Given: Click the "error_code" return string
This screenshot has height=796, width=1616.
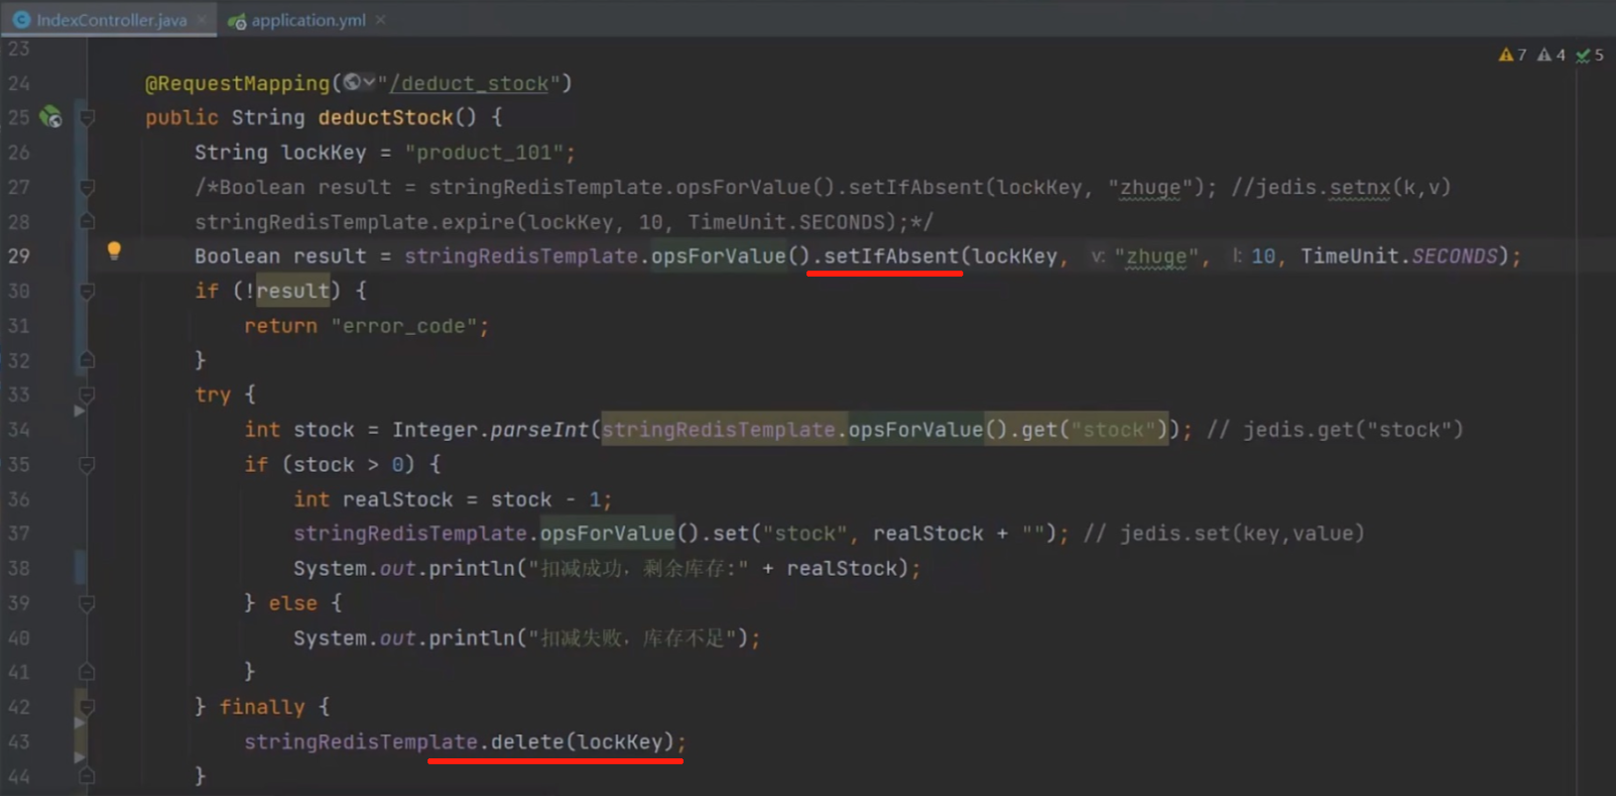Looking at the screenshot, I should (x=404, y=326).
